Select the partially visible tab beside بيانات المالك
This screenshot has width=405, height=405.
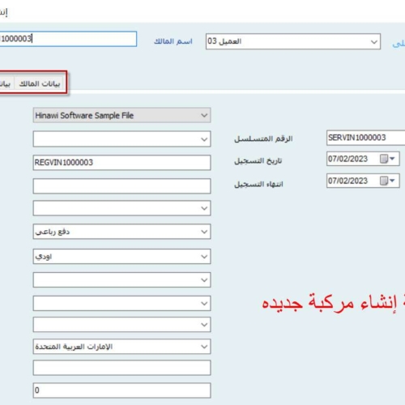coord(6,83)
